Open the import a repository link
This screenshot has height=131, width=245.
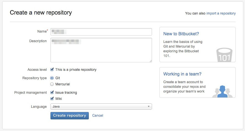tap(221, 13)
